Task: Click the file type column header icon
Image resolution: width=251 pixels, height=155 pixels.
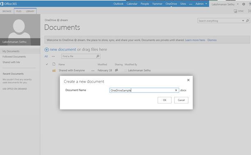Action: (54, 64)
